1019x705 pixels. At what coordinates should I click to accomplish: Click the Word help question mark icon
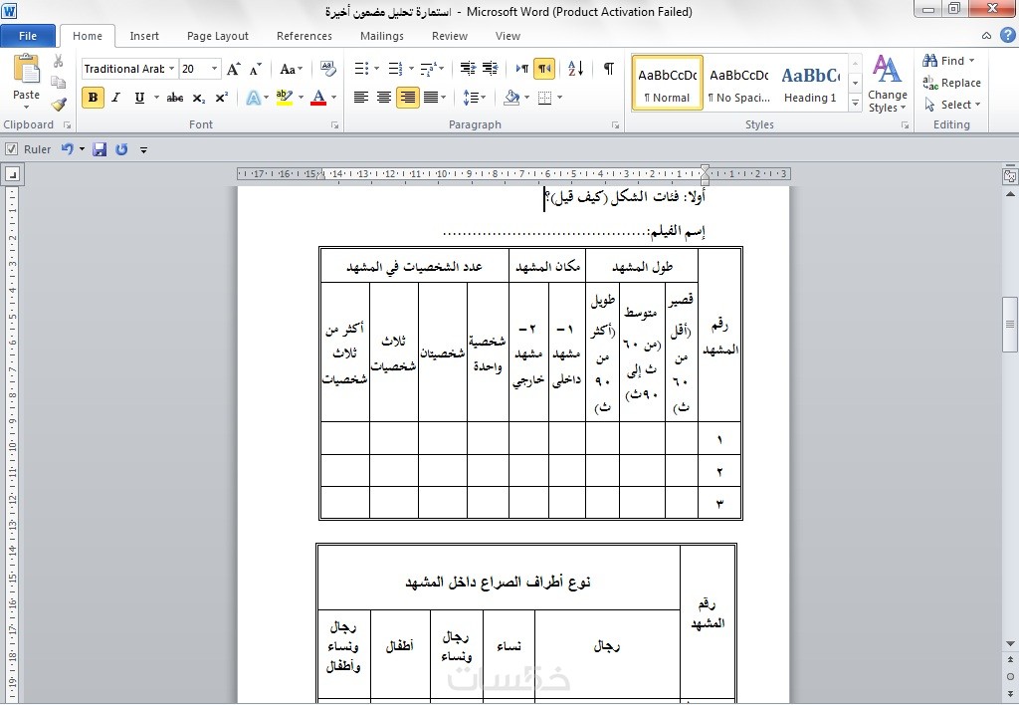[1009, 36]
